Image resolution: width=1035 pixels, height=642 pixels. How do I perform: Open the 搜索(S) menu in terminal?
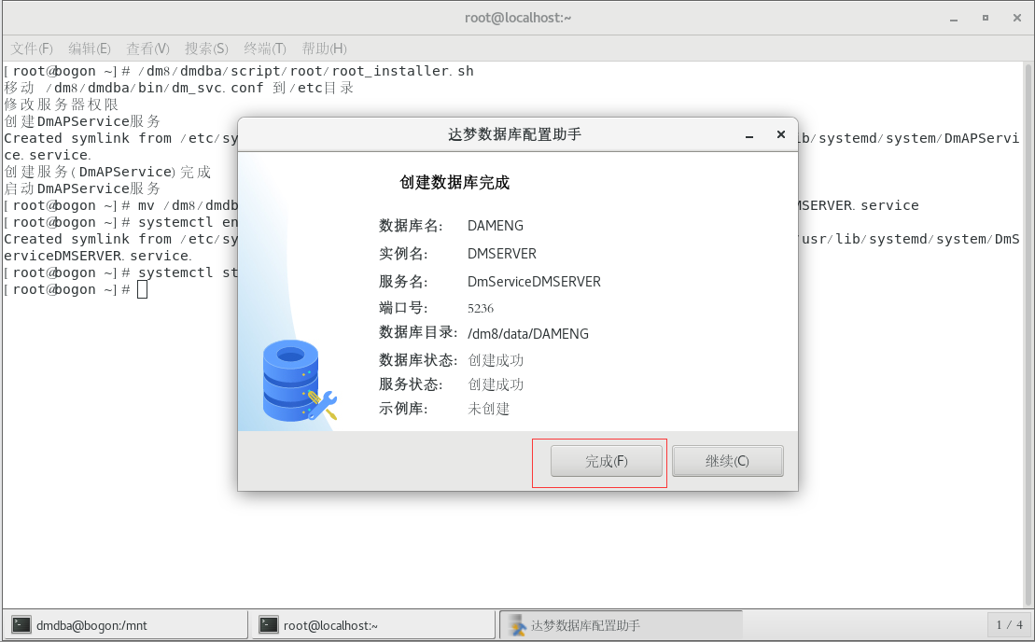click(x=206, y=49)
